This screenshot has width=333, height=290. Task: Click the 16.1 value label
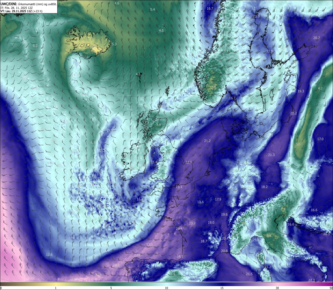coord(232,98)
